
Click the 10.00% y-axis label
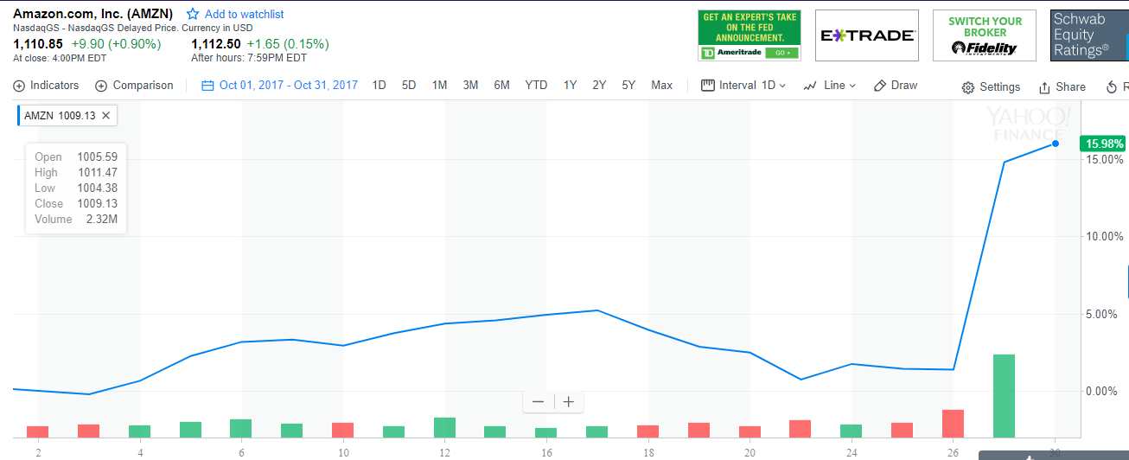(x=1104, y=237)
